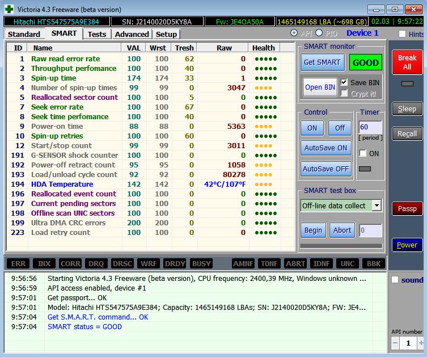Screen dimensions: 427x357
Task: Enable the sound checkbox
Action: coord(395,280)
